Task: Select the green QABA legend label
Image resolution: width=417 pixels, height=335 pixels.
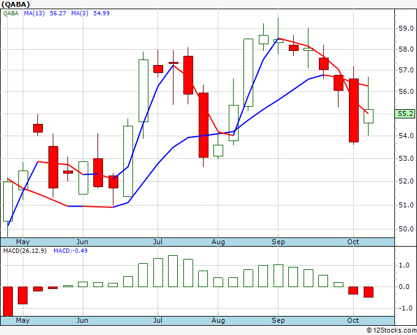Action: pos(11,13)
